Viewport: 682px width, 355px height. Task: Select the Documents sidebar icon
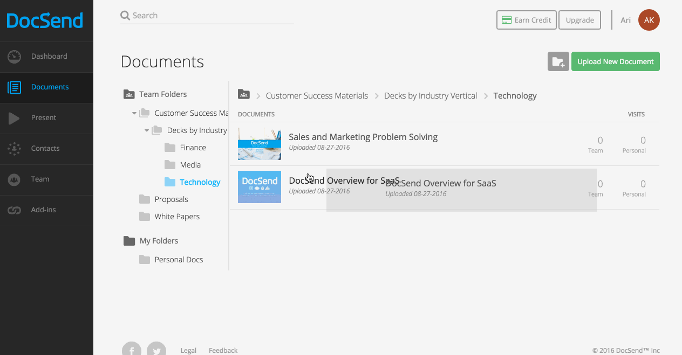coord(14,87)
